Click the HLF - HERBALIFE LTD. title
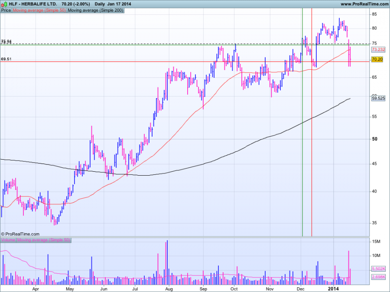Image resolution: width=390 pixels, height=292 pixels. [x=33, y=4]
